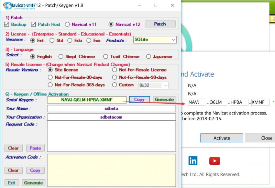Toggle the Backup checkbox
This screenshot has width=275, height=188.
click(x=7, y=24)
